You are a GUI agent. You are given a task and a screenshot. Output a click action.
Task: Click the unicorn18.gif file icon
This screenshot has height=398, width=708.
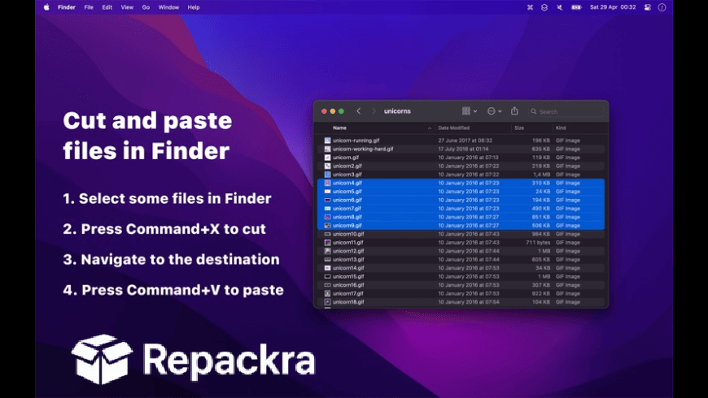tap(327, 302)
